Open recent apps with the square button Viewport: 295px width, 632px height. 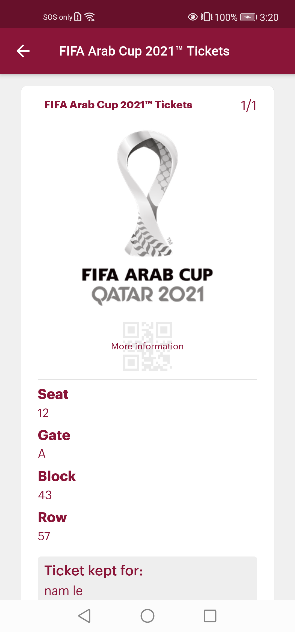click(x=210, y=616)
